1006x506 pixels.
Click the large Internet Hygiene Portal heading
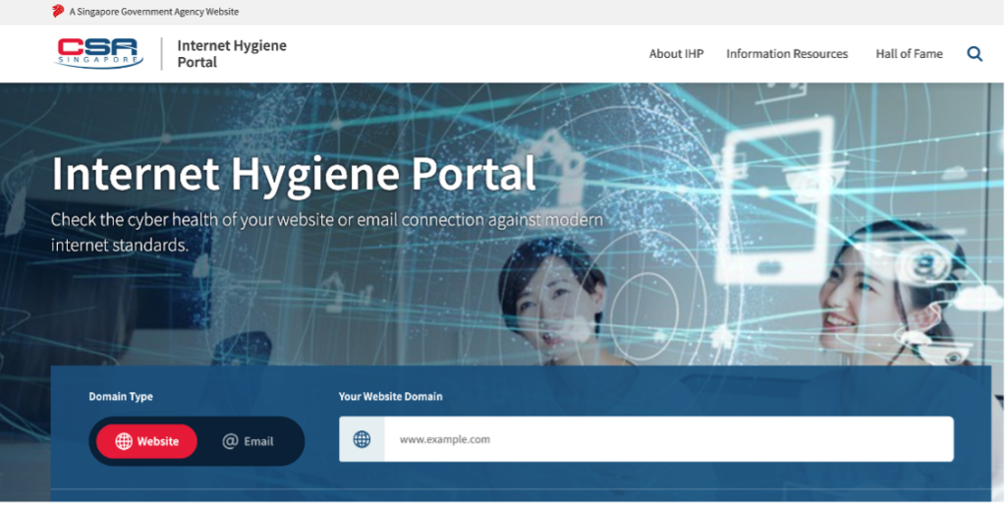pyautogui.click(x=294, y=174)
